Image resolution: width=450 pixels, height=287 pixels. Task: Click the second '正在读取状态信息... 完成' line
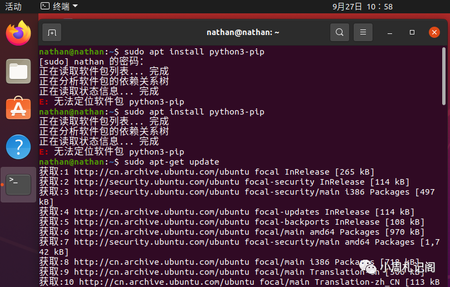(99, 142)
